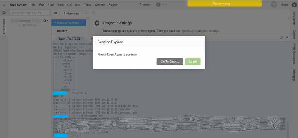Image resolution: width=298 pixels, height=138 pixels.
Task: Click the terminal vertical scrollbar
Action: point(288,130)
